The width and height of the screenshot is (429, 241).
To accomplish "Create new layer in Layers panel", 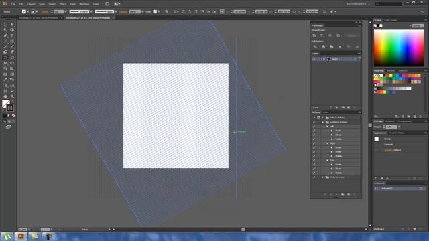I will [349, 108].
